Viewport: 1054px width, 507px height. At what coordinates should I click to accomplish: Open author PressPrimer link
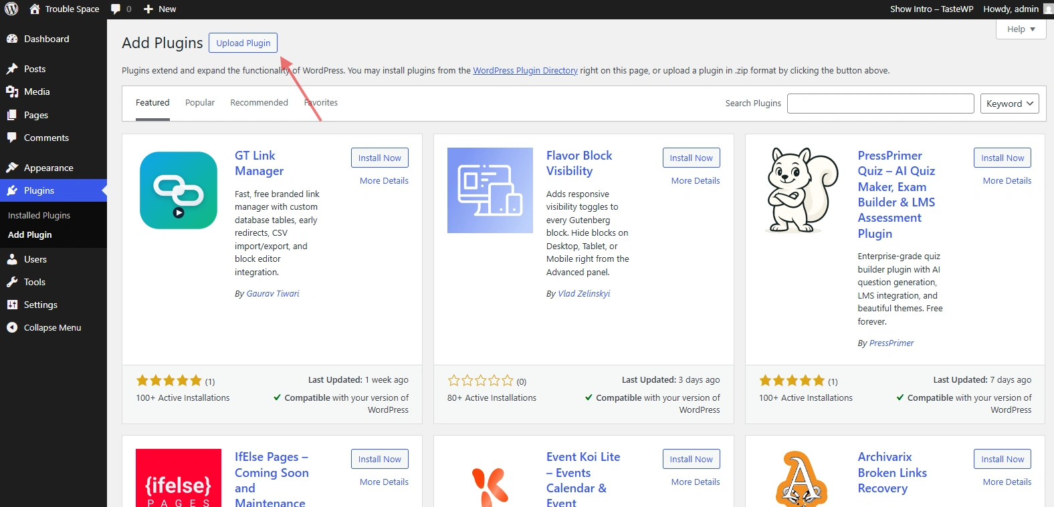coord(891,343)
